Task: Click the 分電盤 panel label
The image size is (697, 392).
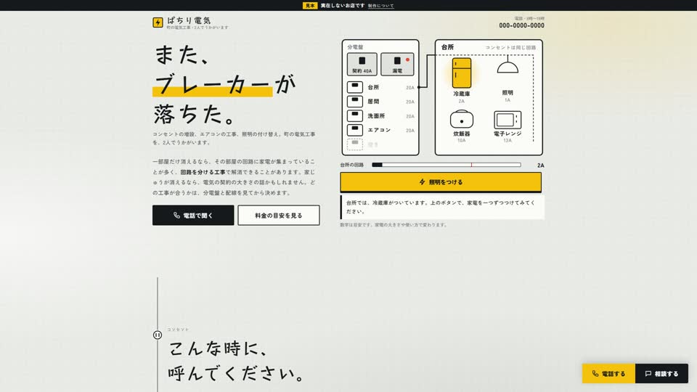Action: pos(355,47)
